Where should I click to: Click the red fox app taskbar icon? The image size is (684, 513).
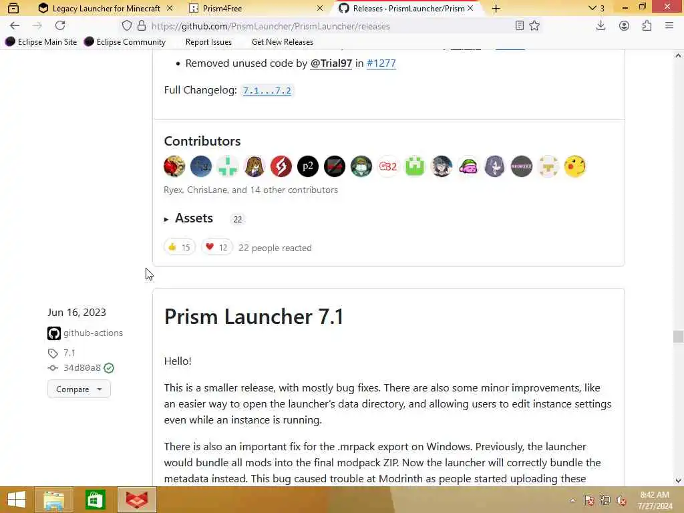[137, 500]
